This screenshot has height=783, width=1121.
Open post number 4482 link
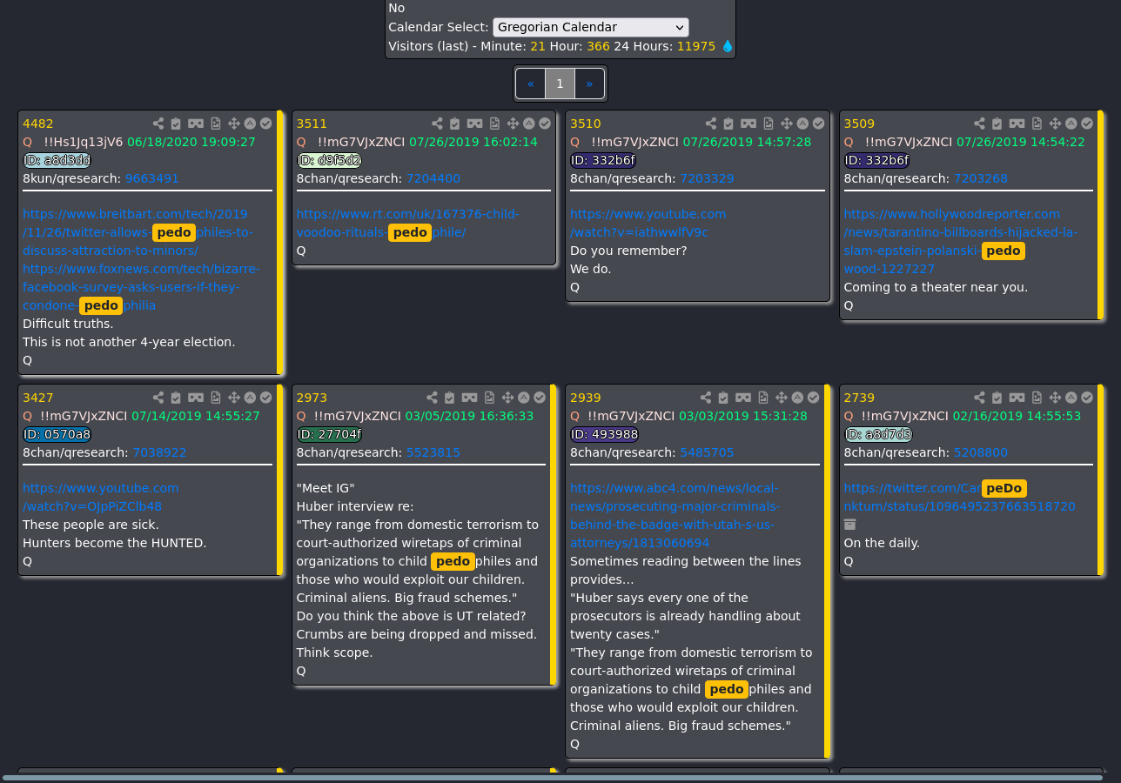click(x=38, y=124)
